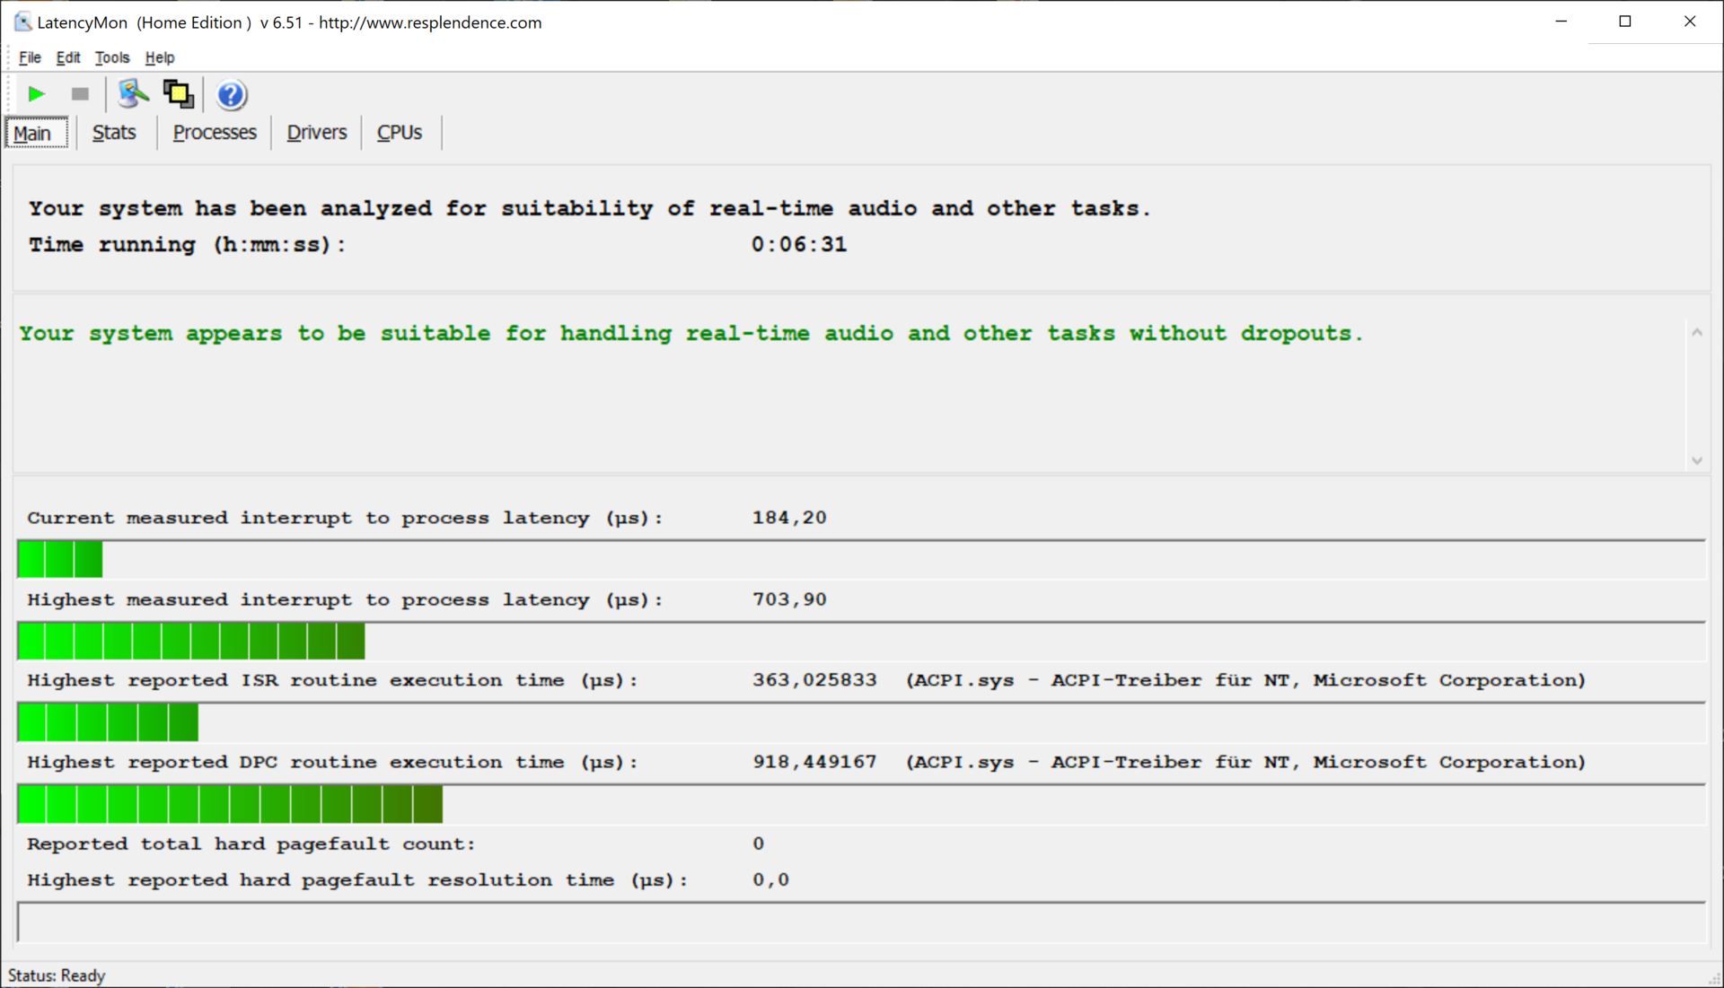Start monitoring with the green play button
Screen dimensions: 1724x988
(37, 94)
